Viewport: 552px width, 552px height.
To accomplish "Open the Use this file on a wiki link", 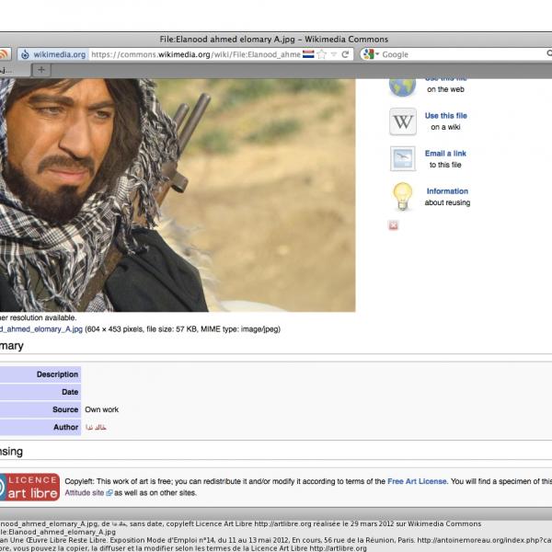I will coord(445,116).
